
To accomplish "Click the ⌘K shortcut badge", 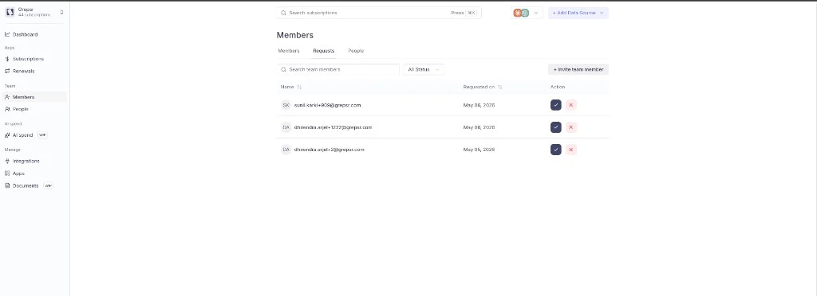I will pos(471,13).
